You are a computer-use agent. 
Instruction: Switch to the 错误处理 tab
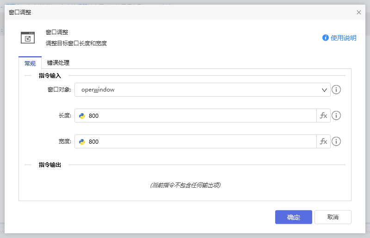pos(58,63)
